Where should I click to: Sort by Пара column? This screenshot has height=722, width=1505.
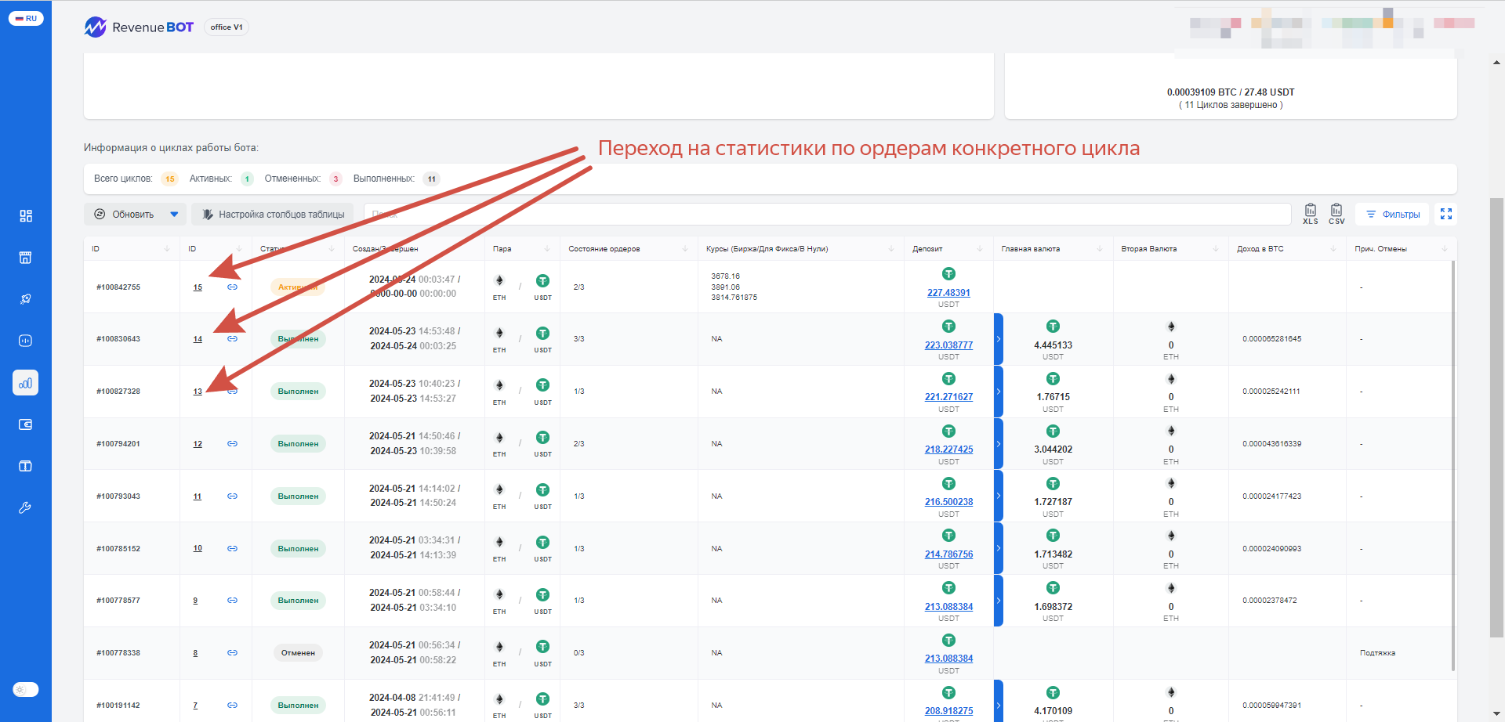click(522, 249)
